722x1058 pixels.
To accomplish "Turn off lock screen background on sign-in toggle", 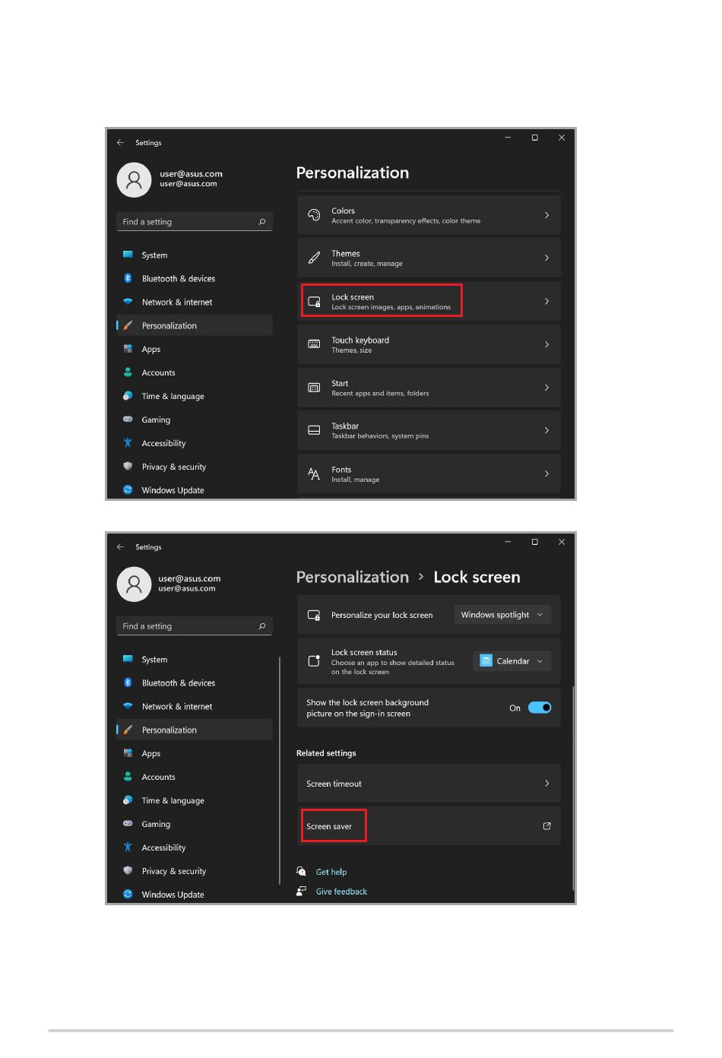I will pos(540,708).
